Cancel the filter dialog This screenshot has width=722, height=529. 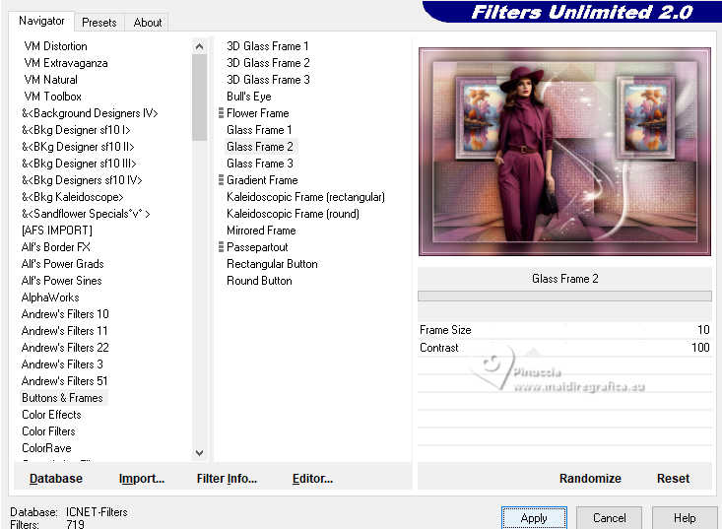pos(609,518)
